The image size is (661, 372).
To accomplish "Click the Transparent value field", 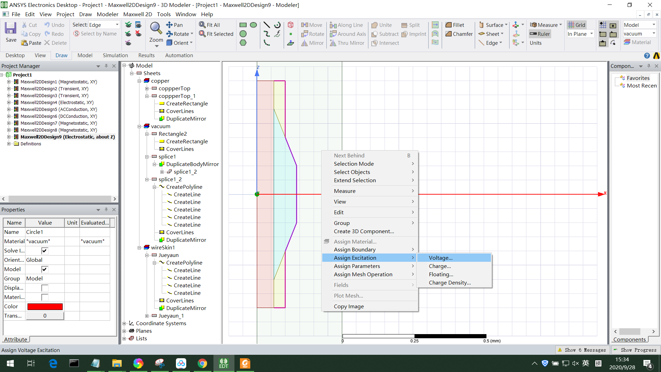I will click(44, 316).
